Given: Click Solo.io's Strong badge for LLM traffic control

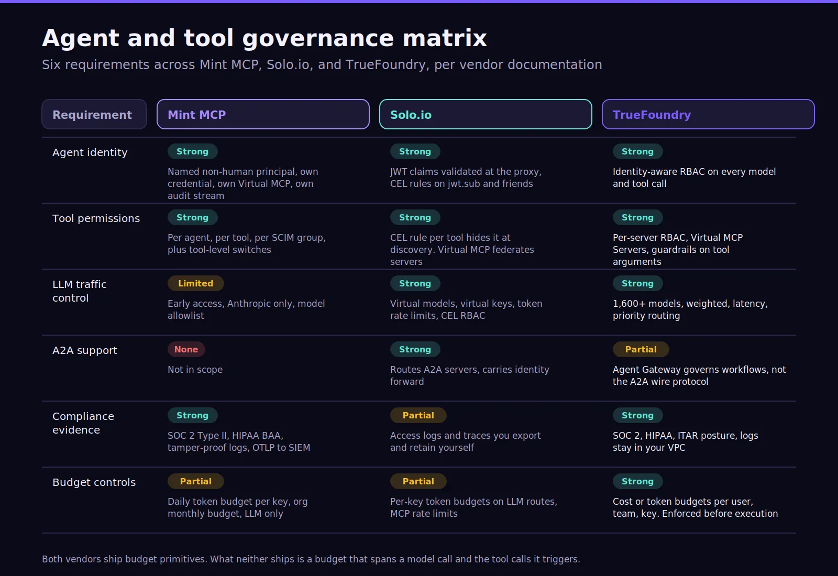Looking at the screenshot, I should point(415,283).
